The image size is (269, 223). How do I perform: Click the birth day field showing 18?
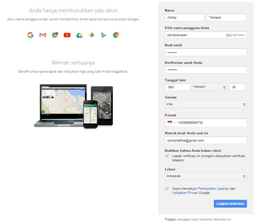[x=237, y=87]
